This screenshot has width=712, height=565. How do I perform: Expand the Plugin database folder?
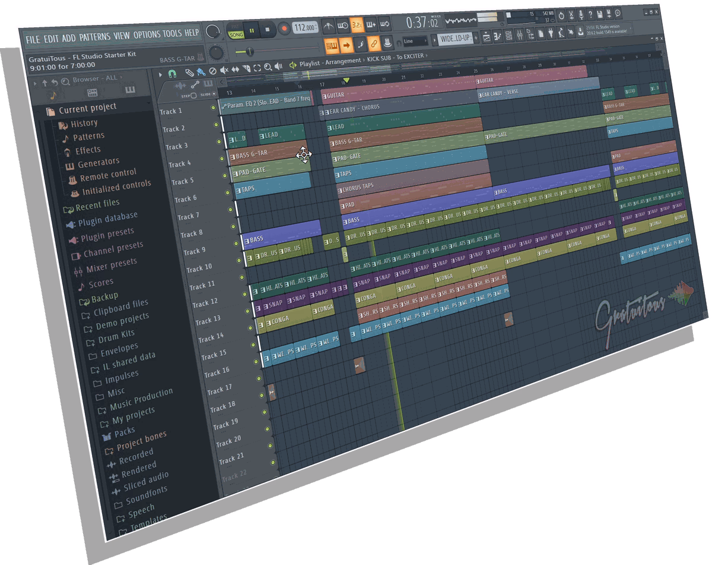click(101, 219)
